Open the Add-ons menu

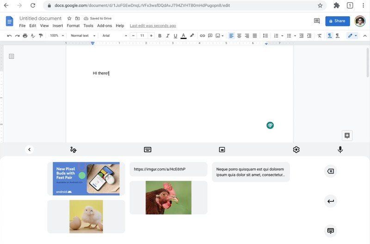[105, 26]
